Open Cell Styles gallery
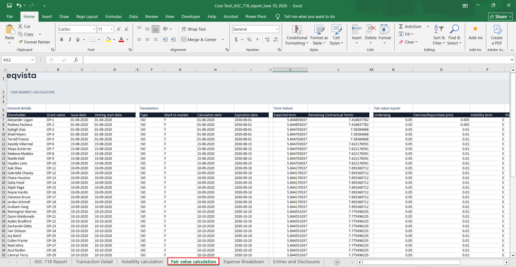 (x=336, y=35)
